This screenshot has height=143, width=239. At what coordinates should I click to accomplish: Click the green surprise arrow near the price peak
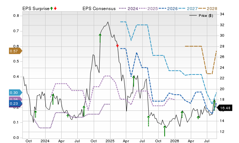coord(100,38)
